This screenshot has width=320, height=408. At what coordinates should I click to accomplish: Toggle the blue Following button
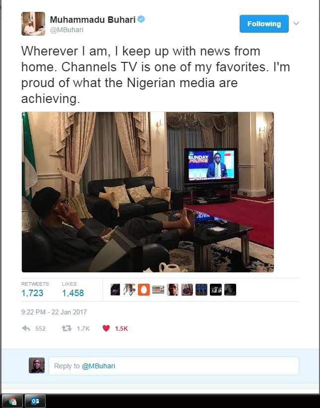pyautogui.click(x=264, y=24)
